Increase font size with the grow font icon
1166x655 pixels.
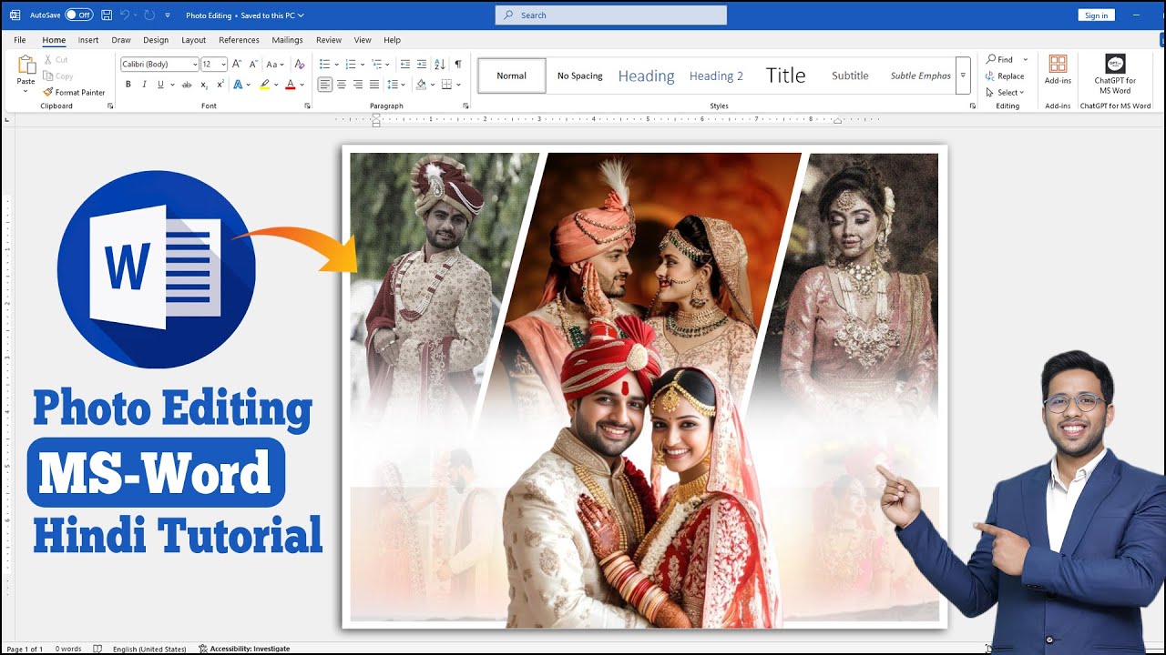point(237,65)
